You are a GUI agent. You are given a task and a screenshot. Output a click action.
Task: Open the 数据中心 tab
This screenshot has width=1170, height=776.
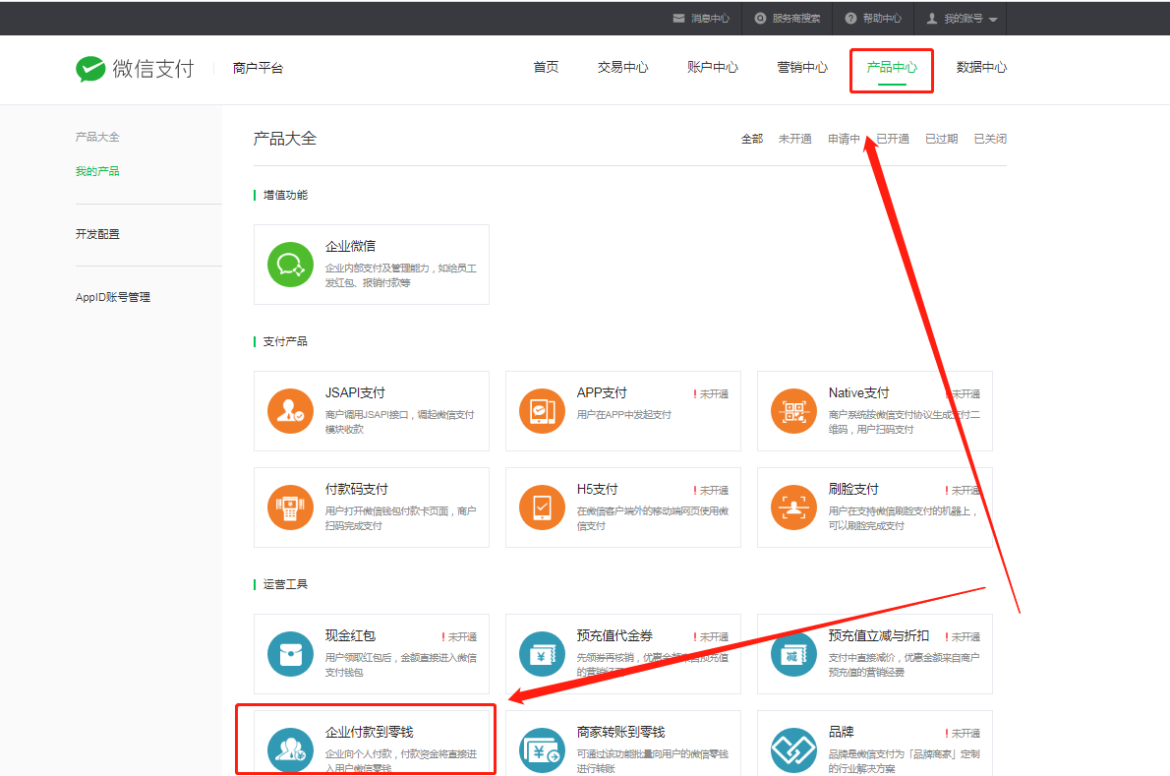pos(981,67)
